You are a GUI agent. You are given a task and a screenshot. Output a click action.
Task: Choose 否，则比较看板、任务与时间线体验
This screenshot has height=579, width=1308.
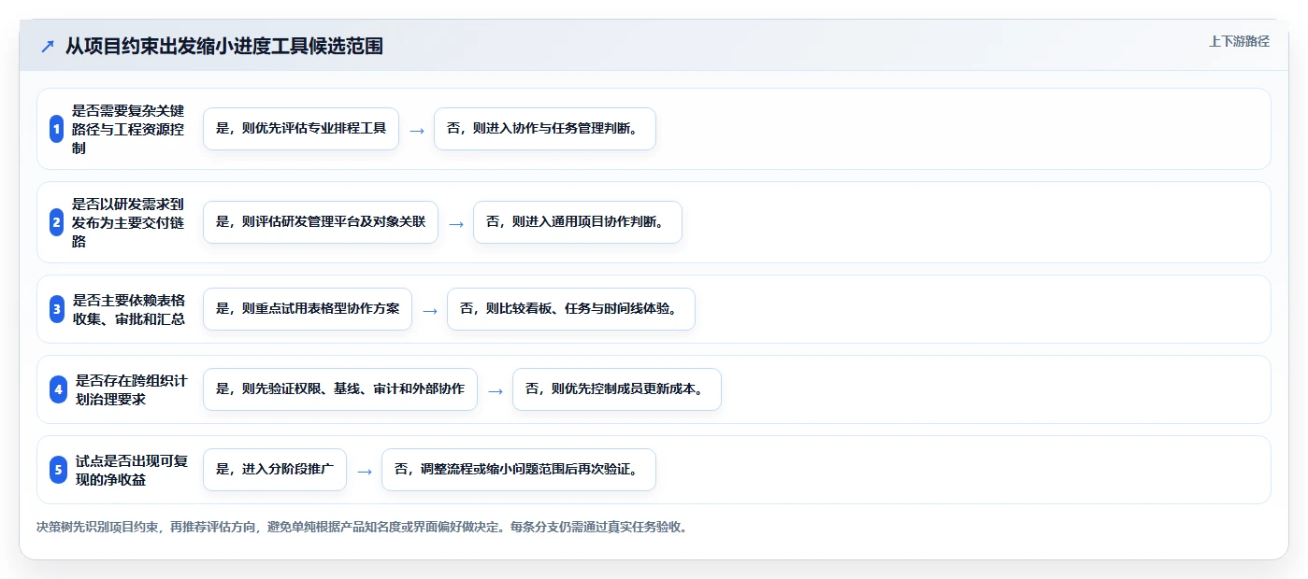click(571, 309)
